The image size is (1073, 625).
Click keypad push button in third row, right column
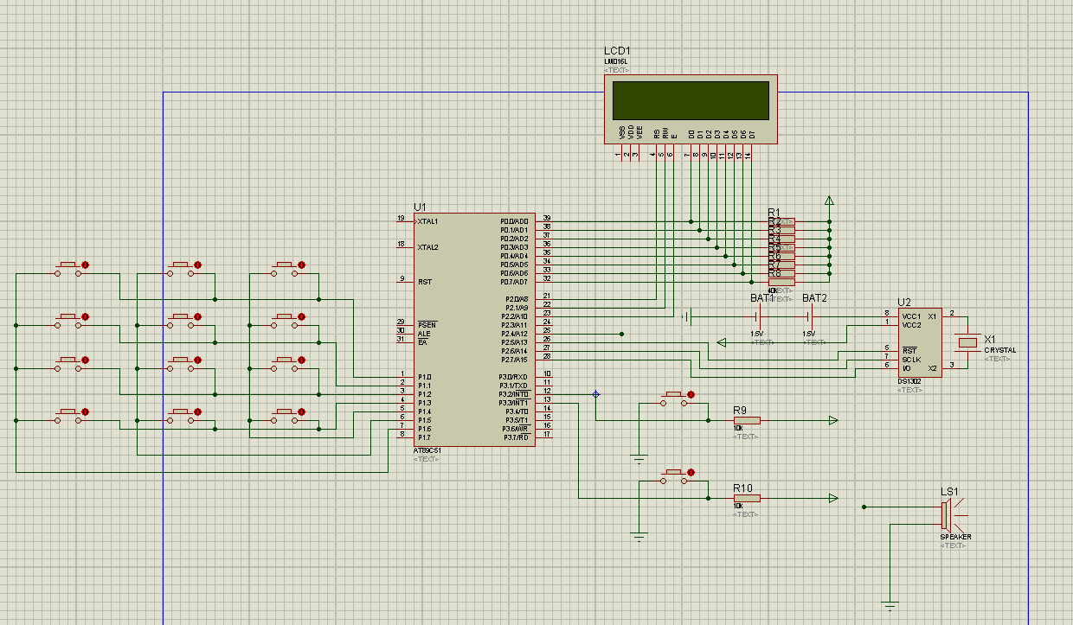(287, 364)
